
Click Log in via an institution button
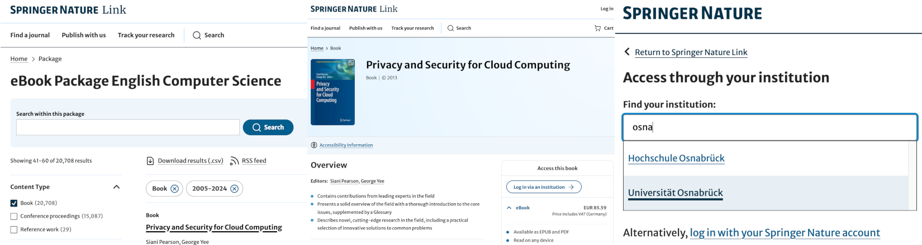pyautogui.click(x=543, y=187)
